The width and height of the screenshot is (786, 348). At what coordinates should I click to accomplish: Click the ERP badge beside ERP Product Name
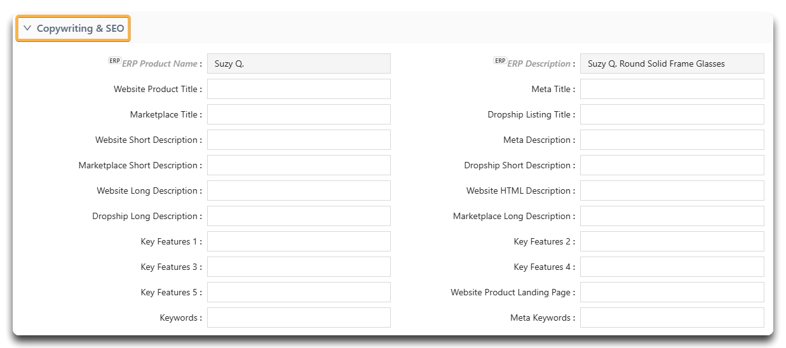114,61
